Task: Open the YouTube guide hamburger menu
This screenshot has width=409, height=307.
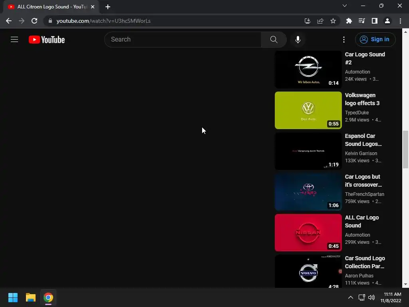Action: [14, 40]
